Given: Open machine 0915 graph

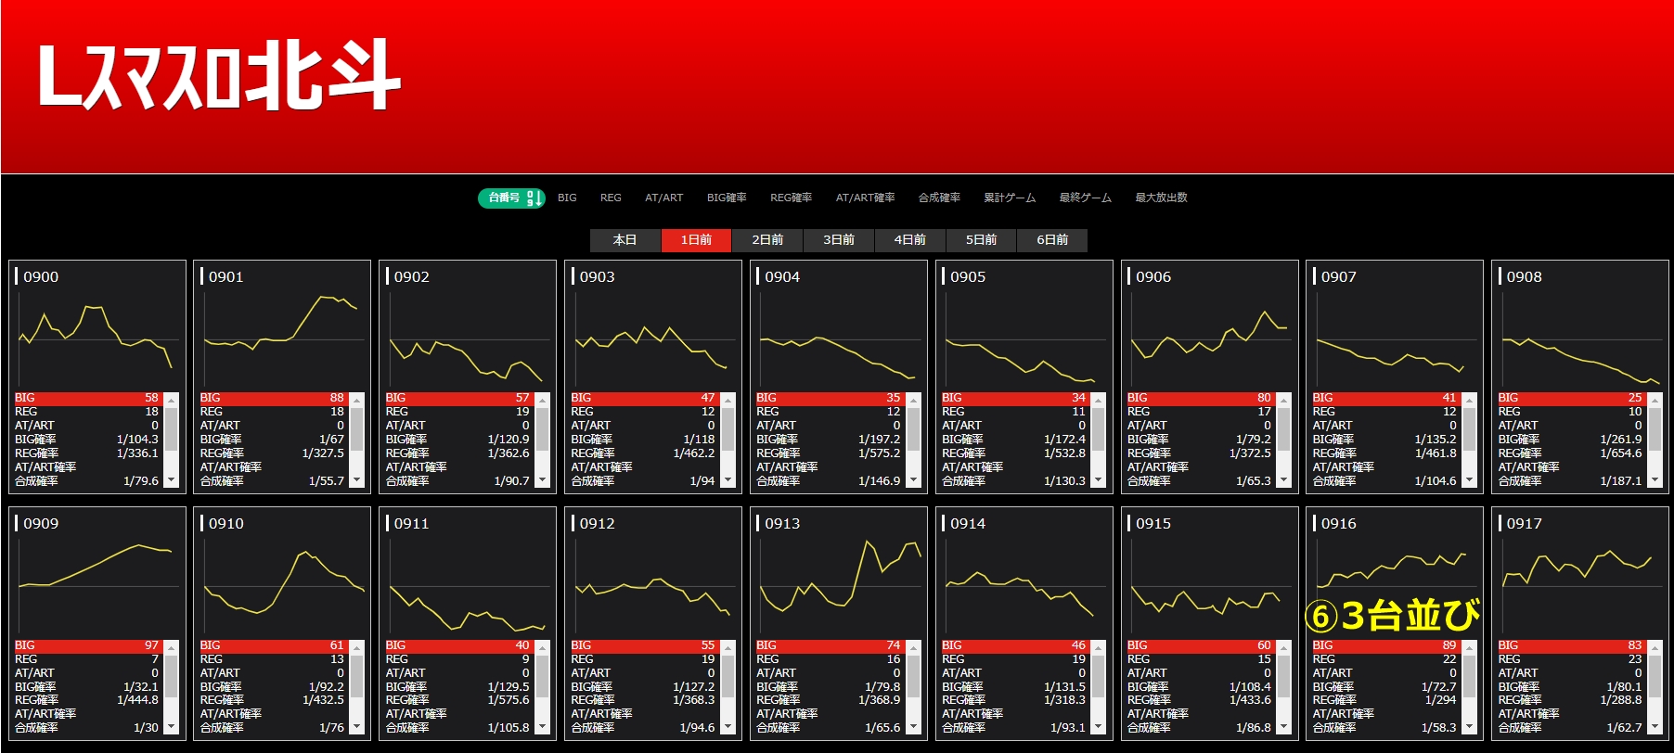Looking at the screenshot, I should (1211, 586).
